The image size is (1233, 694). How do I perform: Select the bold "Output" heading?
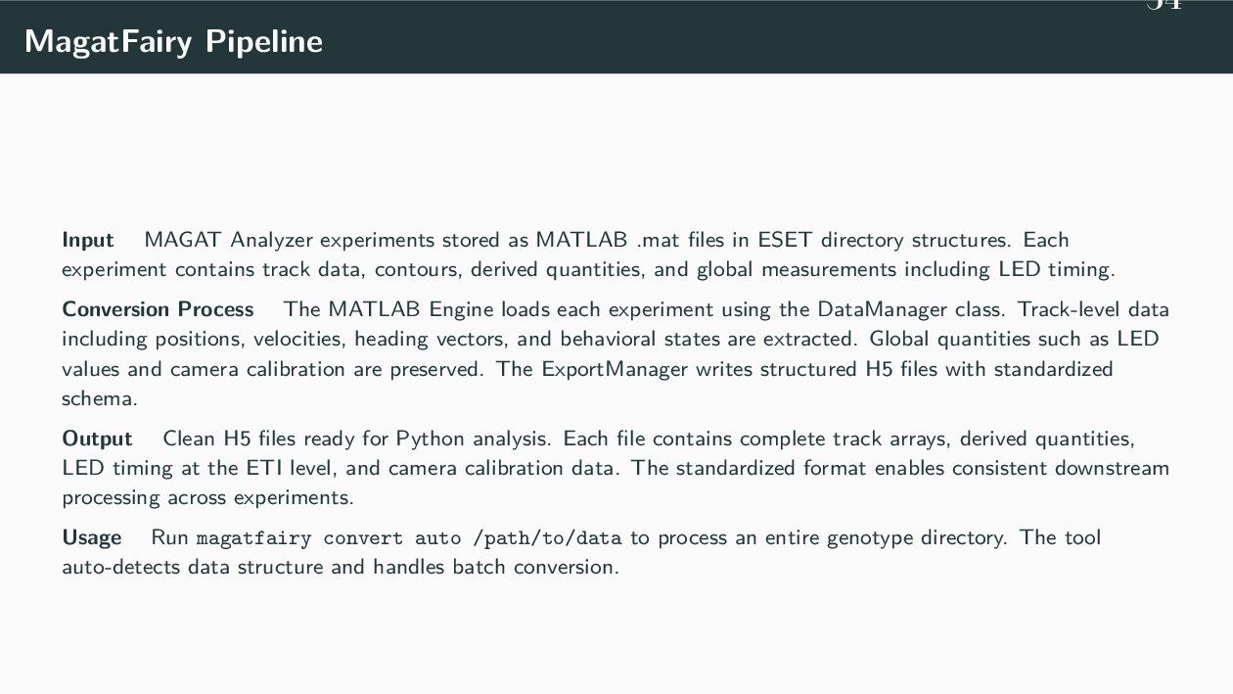97,439
